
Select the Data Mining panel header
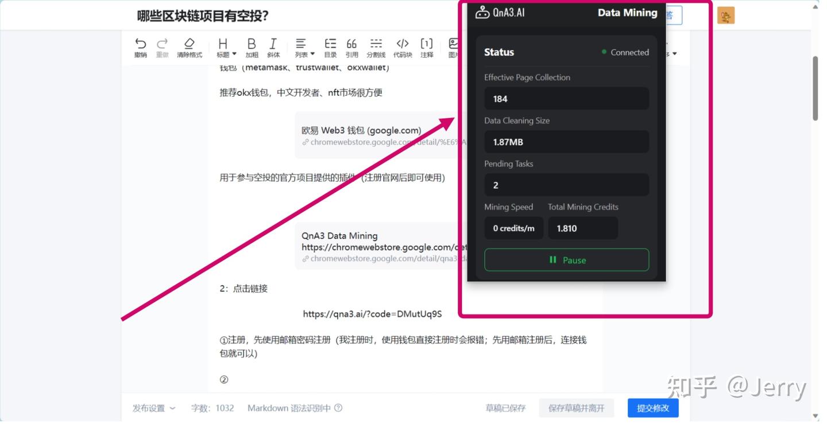(x=627, y=12)
